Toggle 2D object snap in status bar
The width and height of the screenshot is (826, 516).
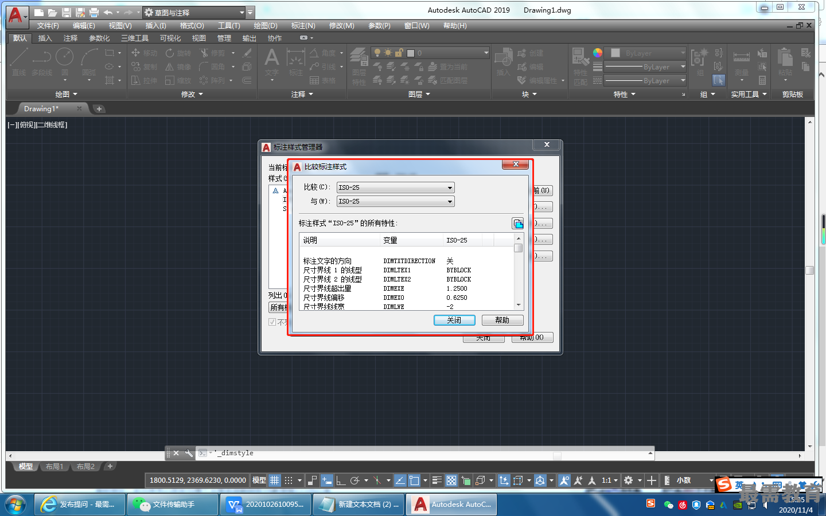(x=414, y=480)
